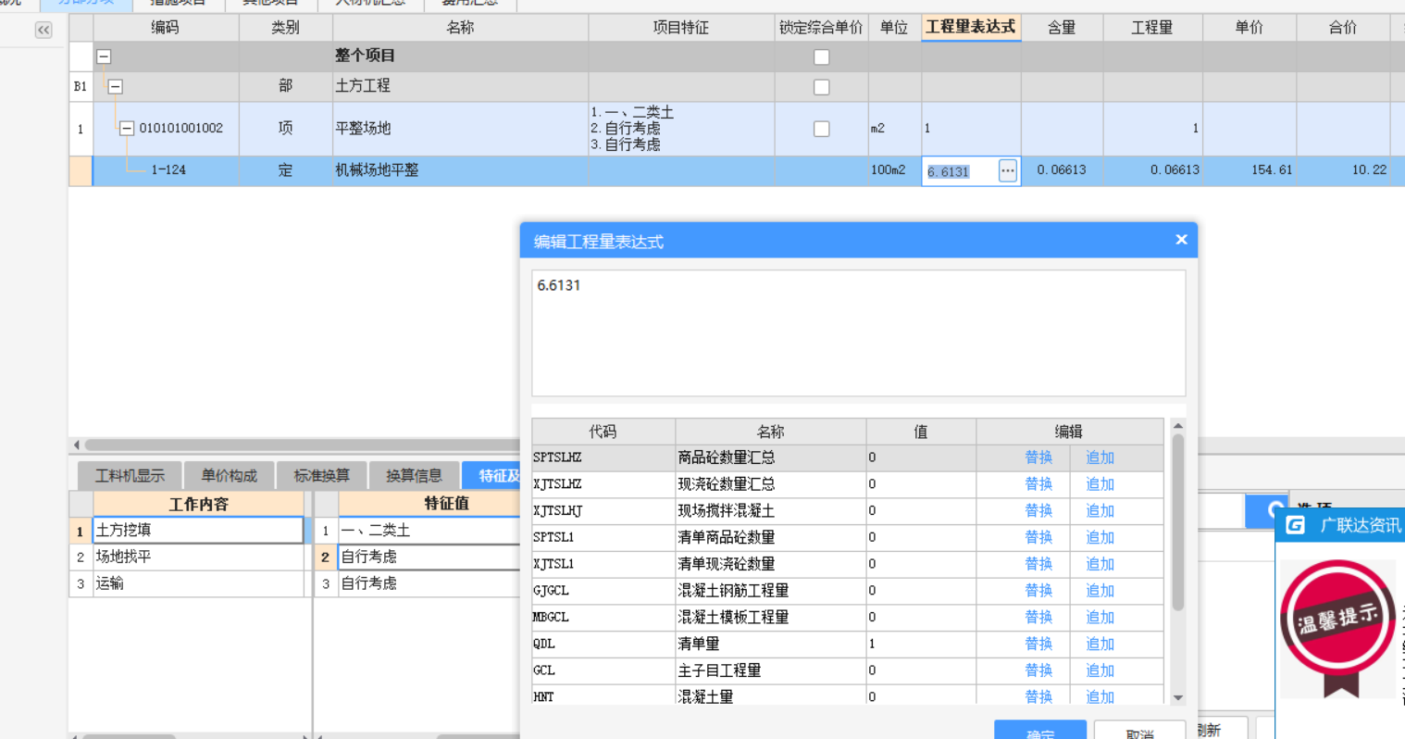Confirm dialog with 确定 button

coord(1040,730)
